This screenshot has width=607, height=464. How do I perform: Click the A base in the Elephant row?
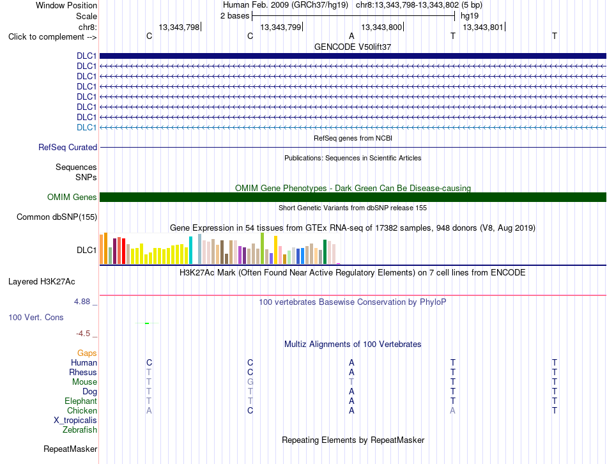click(x=351, y=401)
